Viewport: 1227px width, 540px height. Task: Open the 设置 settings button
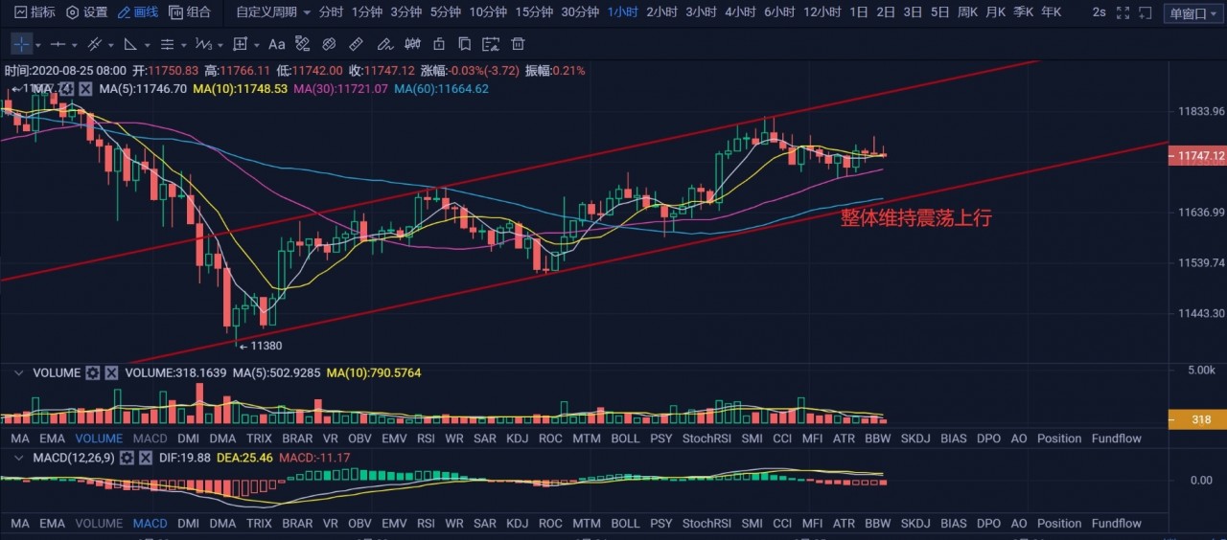click(86, 12)
